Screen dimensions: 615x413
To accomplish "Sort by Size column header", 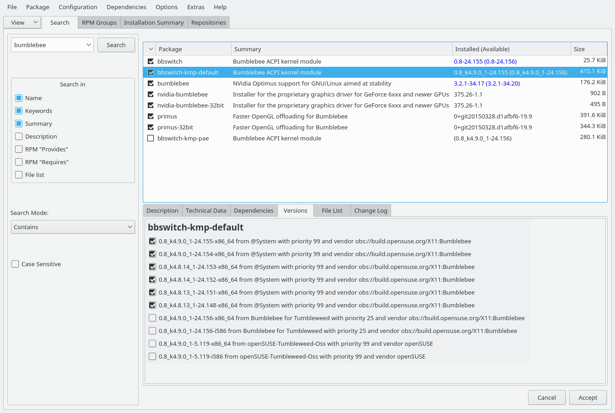I will click(x=589, y=49).
